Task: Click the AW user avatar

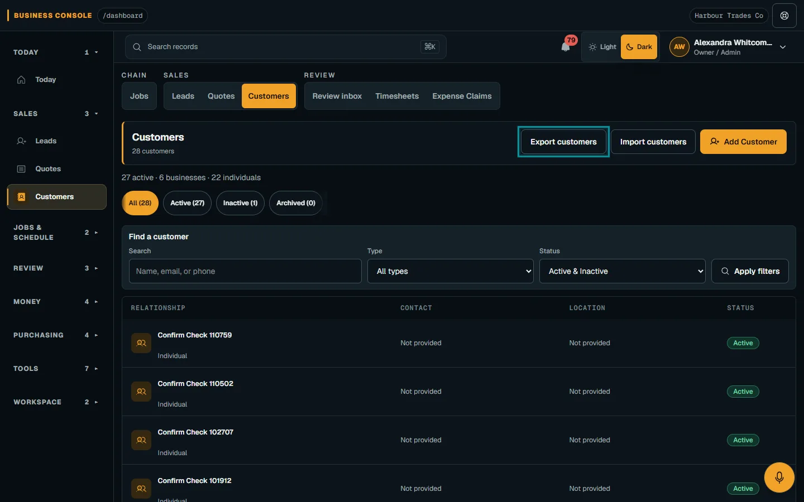Action: [679, 47]
